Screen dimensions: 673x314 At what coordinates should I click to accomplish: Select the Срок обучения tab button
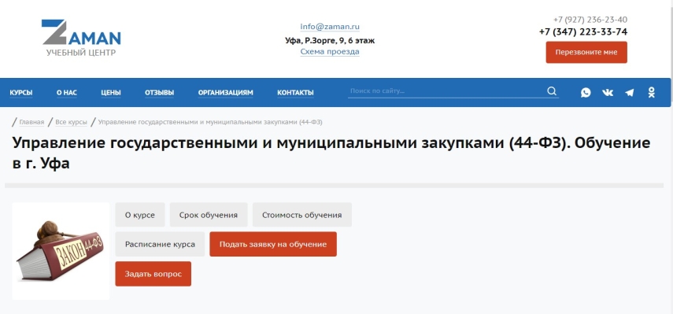[209, 215]
